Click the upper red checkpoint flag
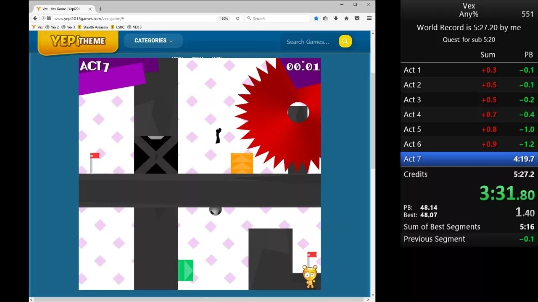The image size is (538, 302). click(x=94, y=163)
